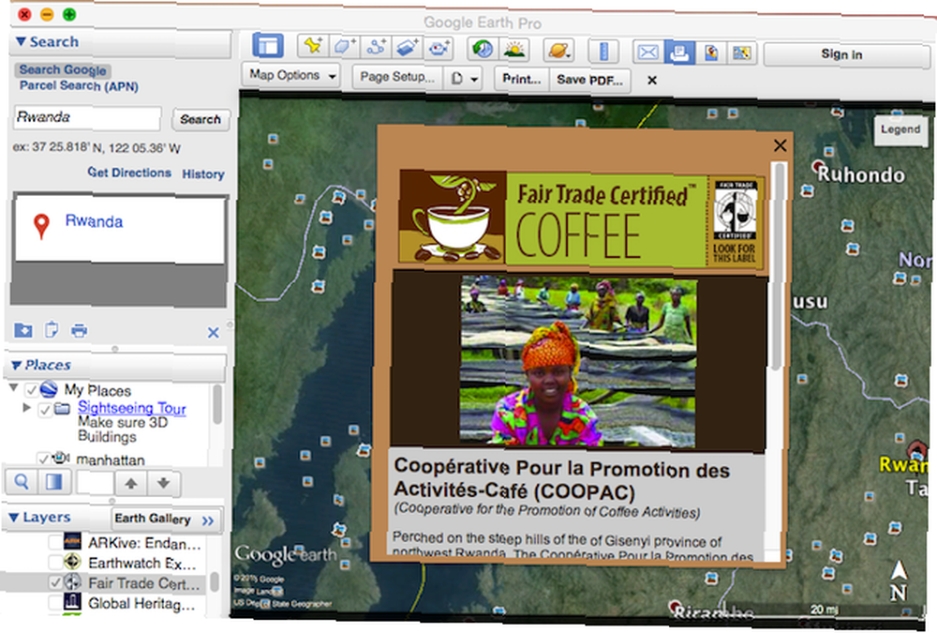
Task: Click the Search button
Action: (201, 120)
